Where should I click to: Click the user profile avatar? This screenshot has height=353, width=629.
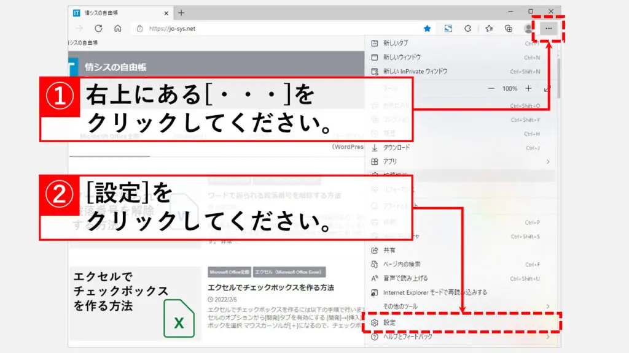(528, 28)
